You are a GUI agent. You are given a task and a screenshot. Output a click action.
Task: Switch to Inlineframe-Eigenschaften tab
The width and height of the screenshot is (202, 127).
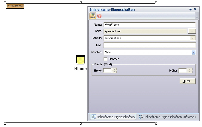[113, 117]
